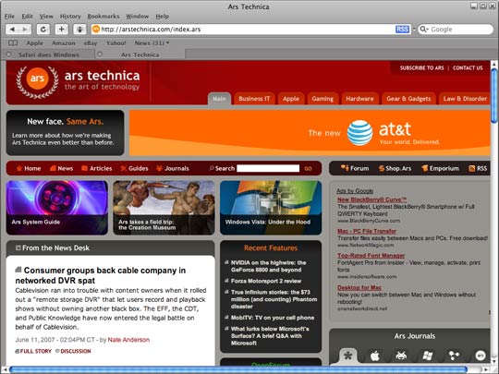
Task: Click the Journals navigation link
Action: click(173, 168)
